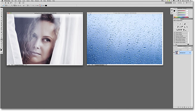Open the Filter menu
The image size is (195, 111).
tap(32, 1)
